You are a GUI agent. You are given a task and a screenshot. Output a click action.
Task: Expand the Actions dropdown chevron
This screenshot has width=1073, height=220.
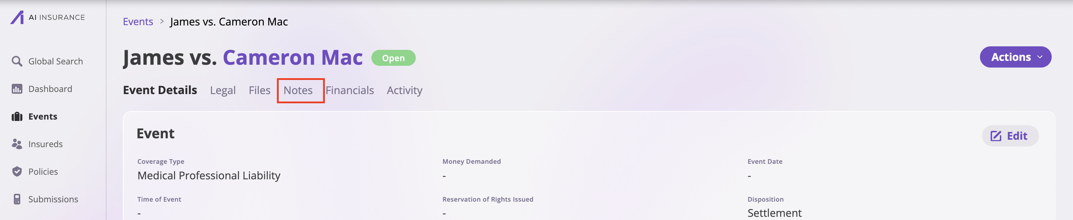[1040, 57]
